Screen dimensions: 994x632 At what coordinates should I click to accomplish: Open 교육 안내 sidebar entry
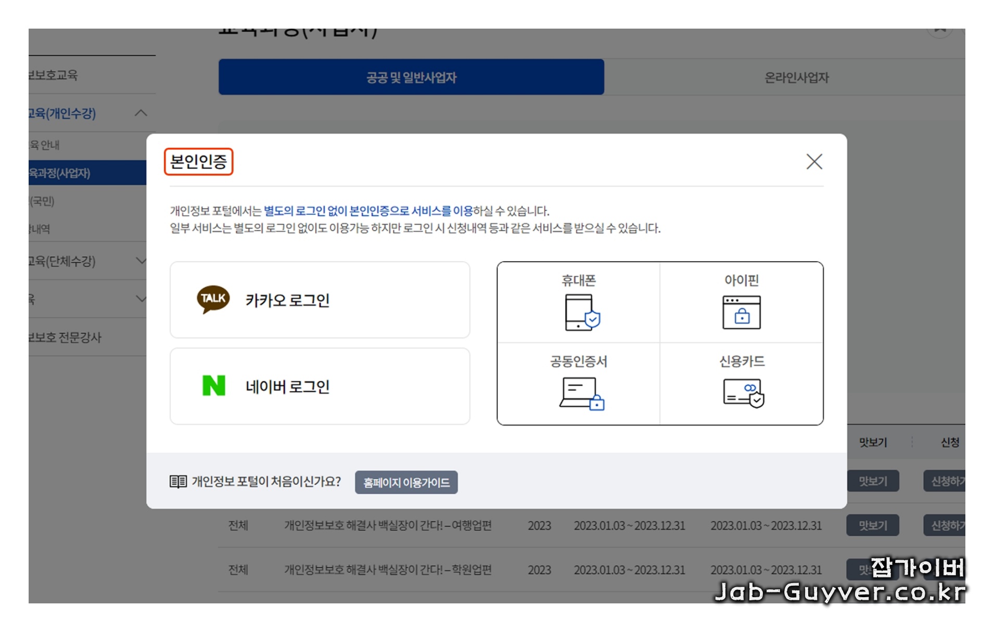(44, 145)
